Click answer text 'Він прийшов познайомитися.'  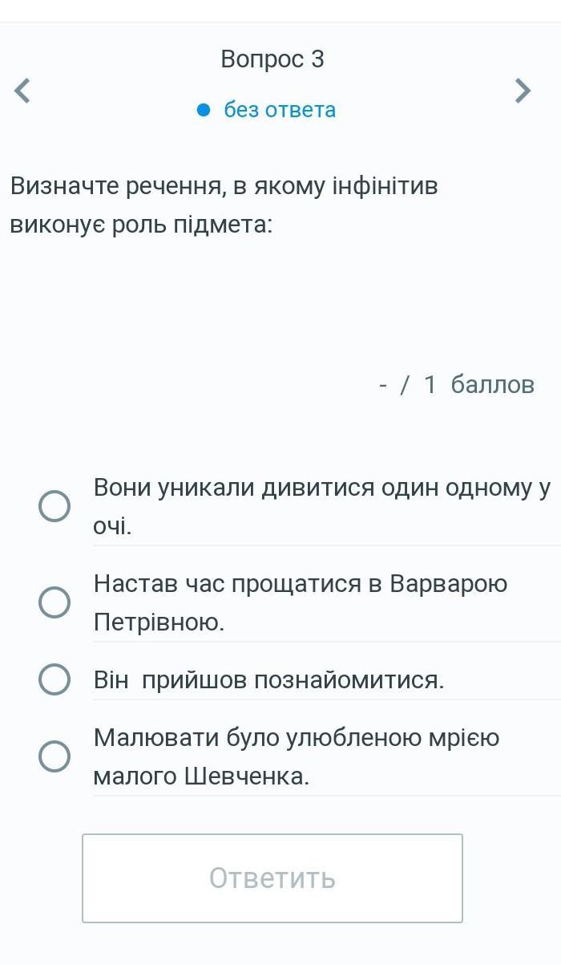coord(268,680)
